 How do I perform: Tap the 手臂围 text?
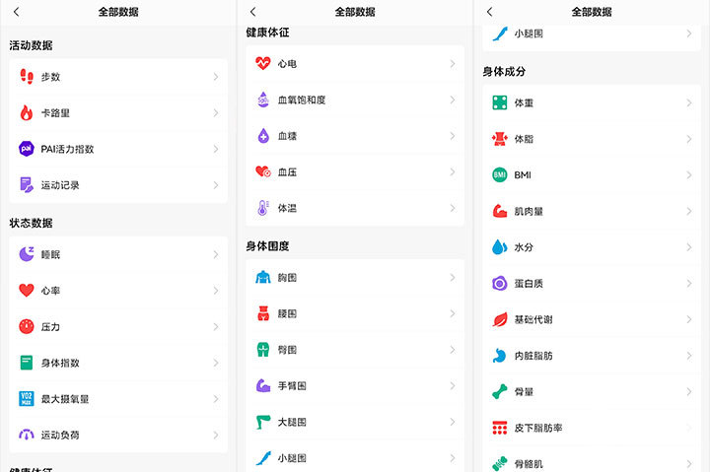[292, 385]
